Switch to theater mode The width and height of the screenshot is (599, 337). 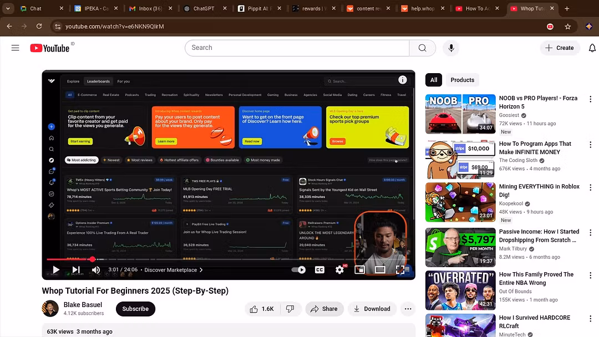[x=380, y=270]
